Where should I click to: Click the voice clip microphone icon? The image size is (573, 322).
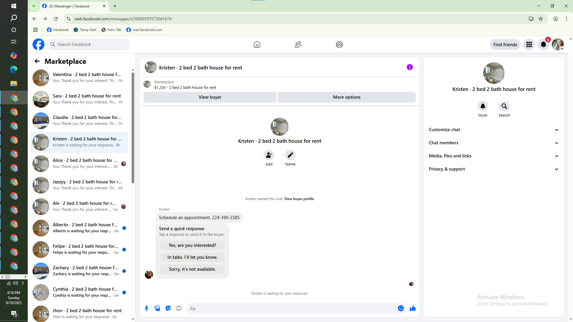(x=147, y=308)
